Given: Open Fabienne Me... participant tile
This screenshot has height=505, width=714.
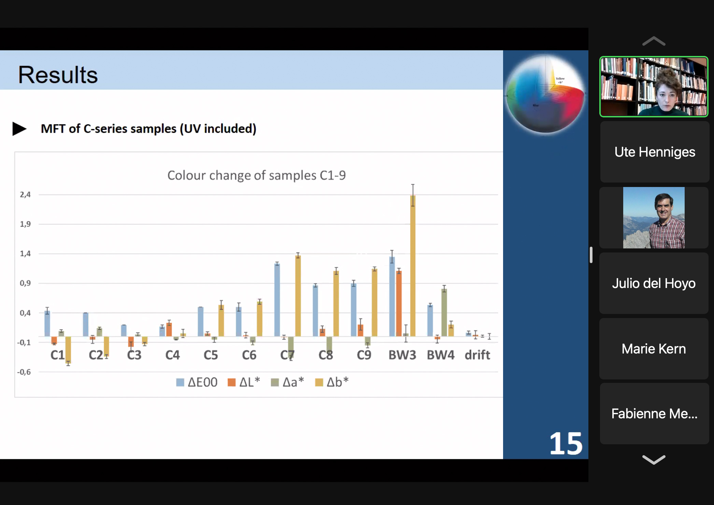Looking at the screenshot, I should pos(654,414).
